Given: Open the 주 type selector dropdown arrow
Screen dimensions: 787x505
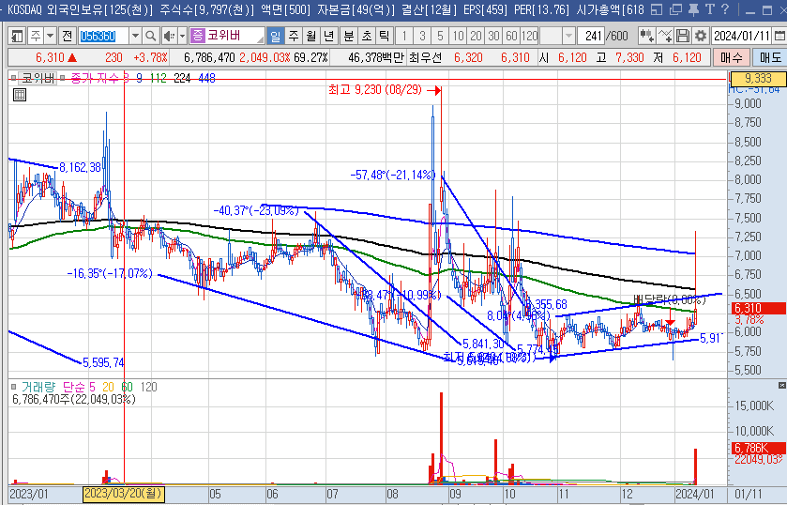Looking at the screenshot, I should (51, 36).
